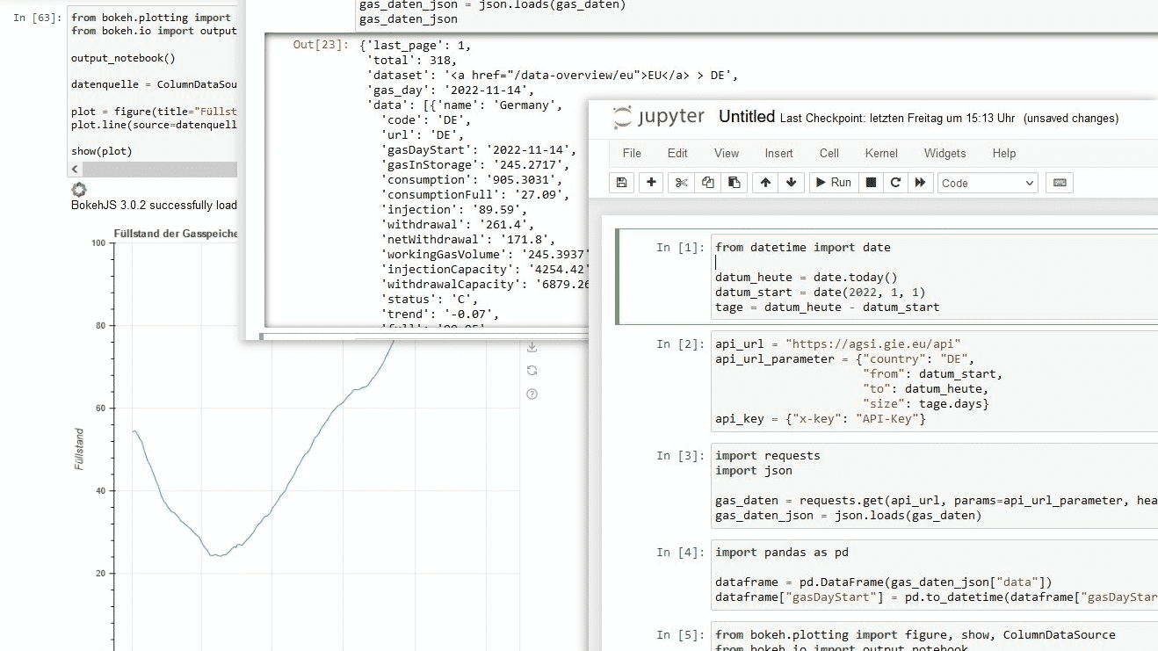Open the command palette keyboard icon

[x=1060, y=183]
